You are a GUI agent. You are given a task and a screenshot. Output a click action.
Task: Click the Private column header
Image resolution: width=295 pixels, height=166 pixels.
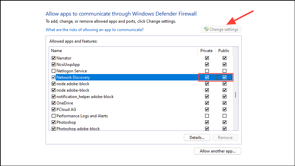[x=206, y=51]
